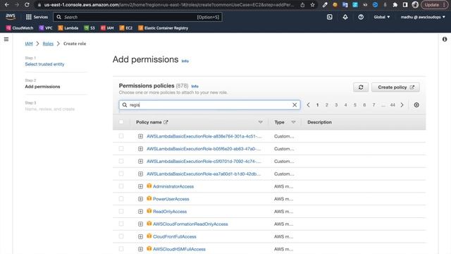Viewport: 451px width, 254px height.
Task: Click the browser back arrow
Action: click(6, 5)
